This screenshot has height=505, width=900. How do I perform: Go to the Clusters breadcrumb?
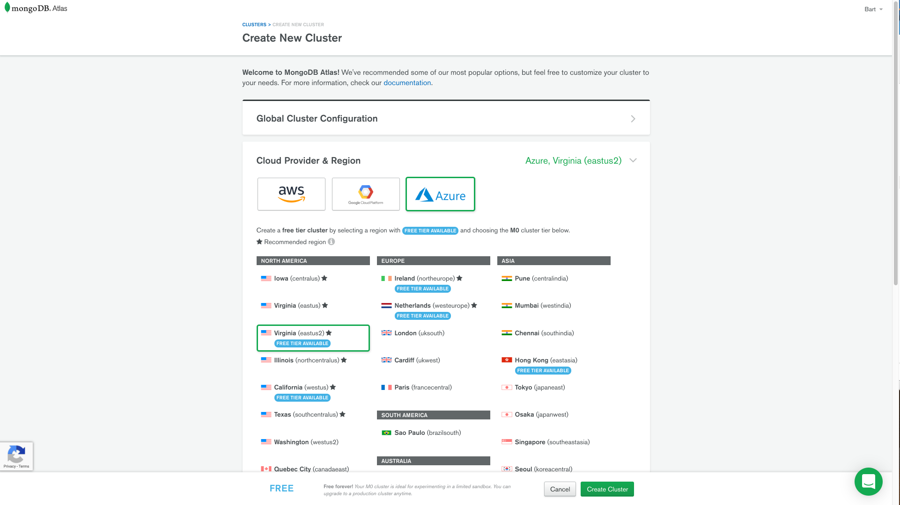(x=254, y=24)
